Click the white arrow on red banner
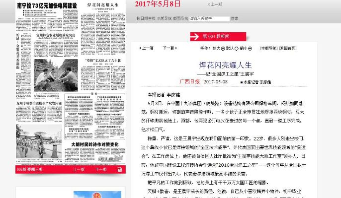341x198 pixels. pyautogui.click(x=194, y=37)
